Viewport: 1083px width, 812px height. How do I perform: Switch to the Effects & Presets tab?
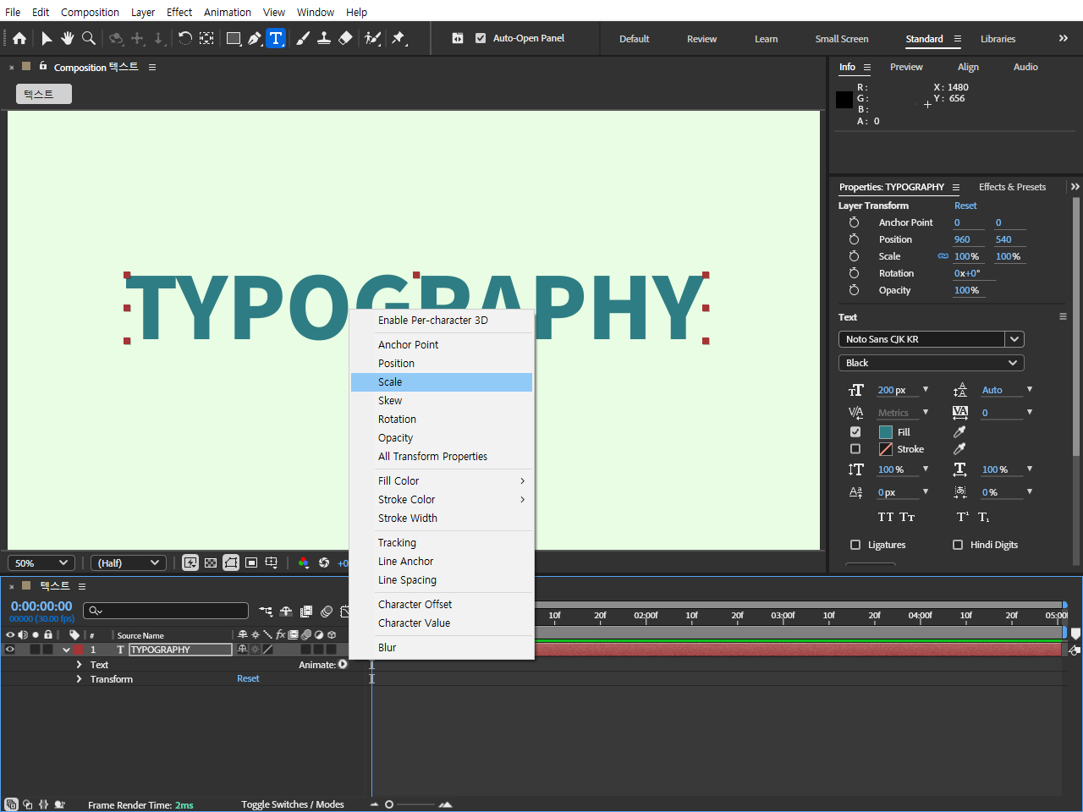click(1012, 187)
